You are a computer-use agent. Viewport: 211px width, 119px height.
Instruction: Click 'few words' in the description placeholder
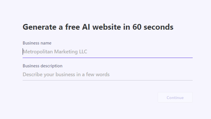click(x=98, y=74)
